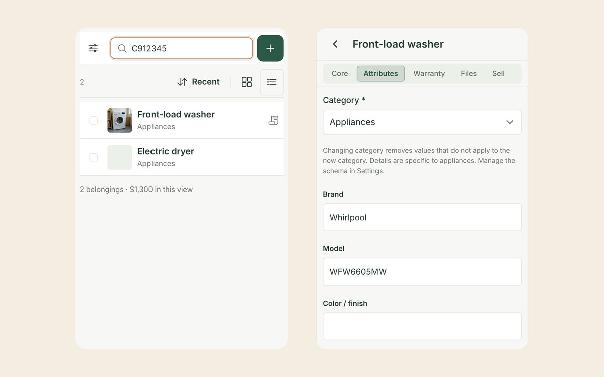This screenshot has width=604, height=377.
Task: Open the Recent sort order menu
Action: pos(198,82)
